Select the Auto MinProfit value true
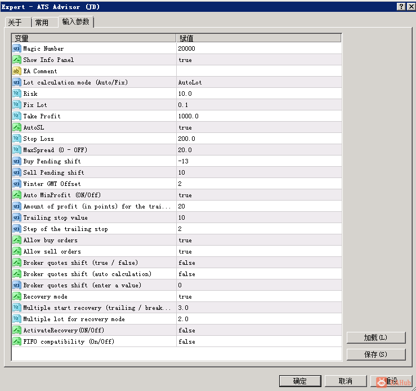Viewport: 416px width, 391px height. (x=259, y=195)
